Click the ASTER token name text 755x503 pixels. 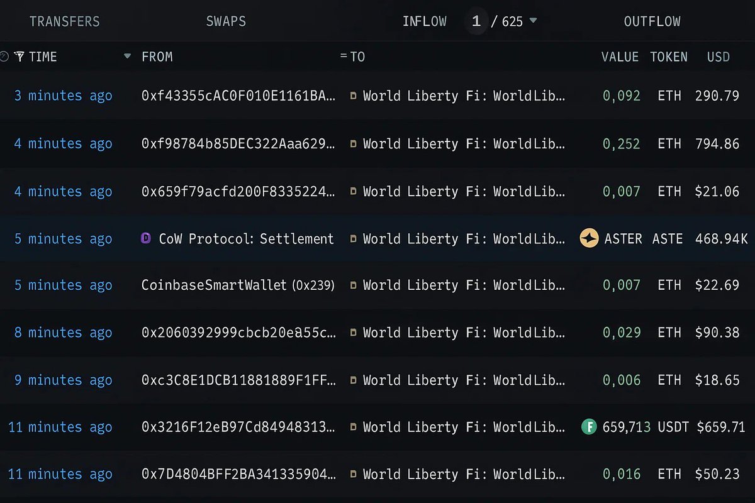click(x=624, y=238)
